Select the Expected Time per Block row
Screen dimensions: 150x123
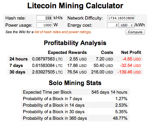pos(75,92)
